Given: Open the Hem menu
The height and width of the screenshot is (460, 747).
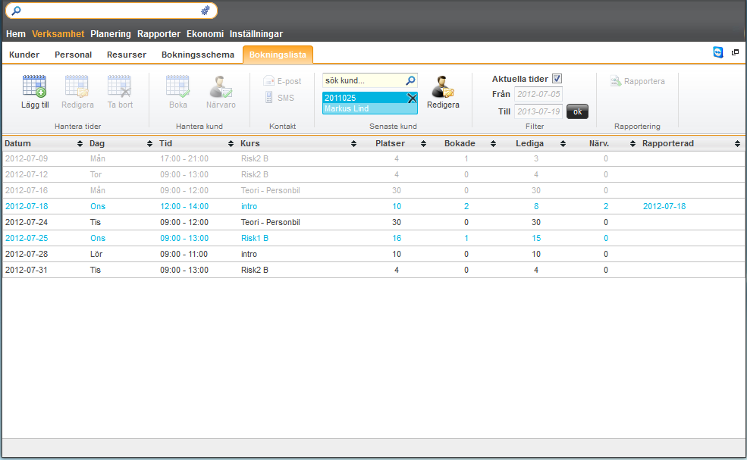Looking at the screenshot, I should coord(16,34).
